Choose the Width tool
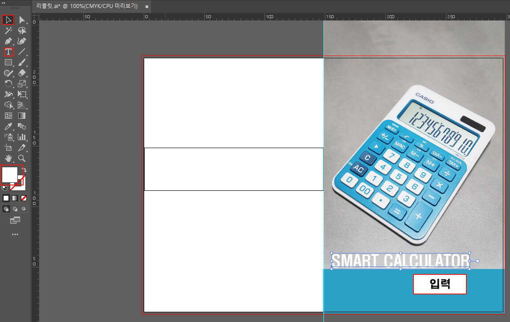This screenshot has width=510, height=322. tap(8, 94)
